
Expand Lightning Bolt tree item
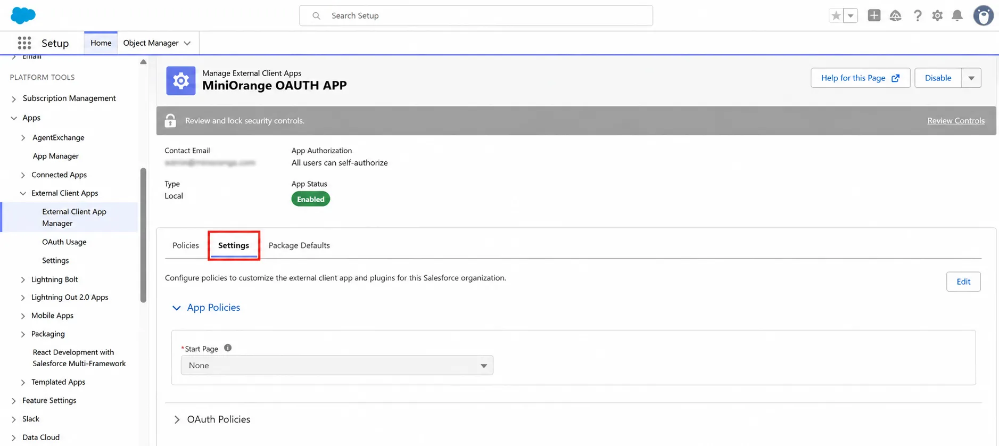pos(23,280)
